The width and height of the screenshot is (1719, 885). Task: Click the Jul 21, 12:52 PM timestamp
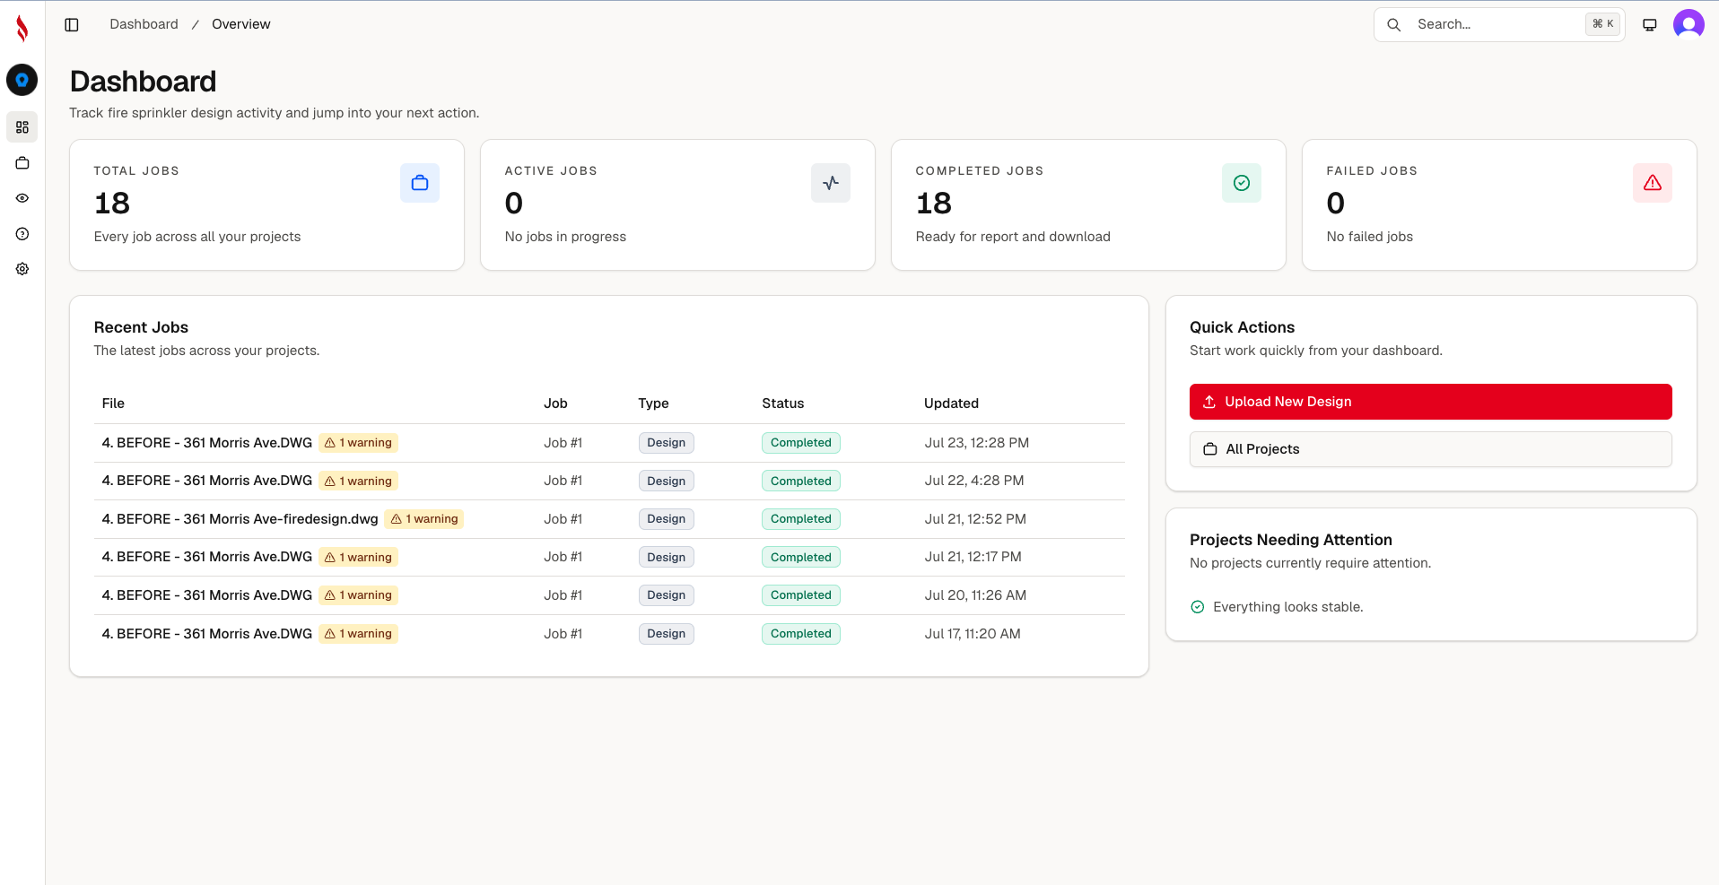coord(975,519)
